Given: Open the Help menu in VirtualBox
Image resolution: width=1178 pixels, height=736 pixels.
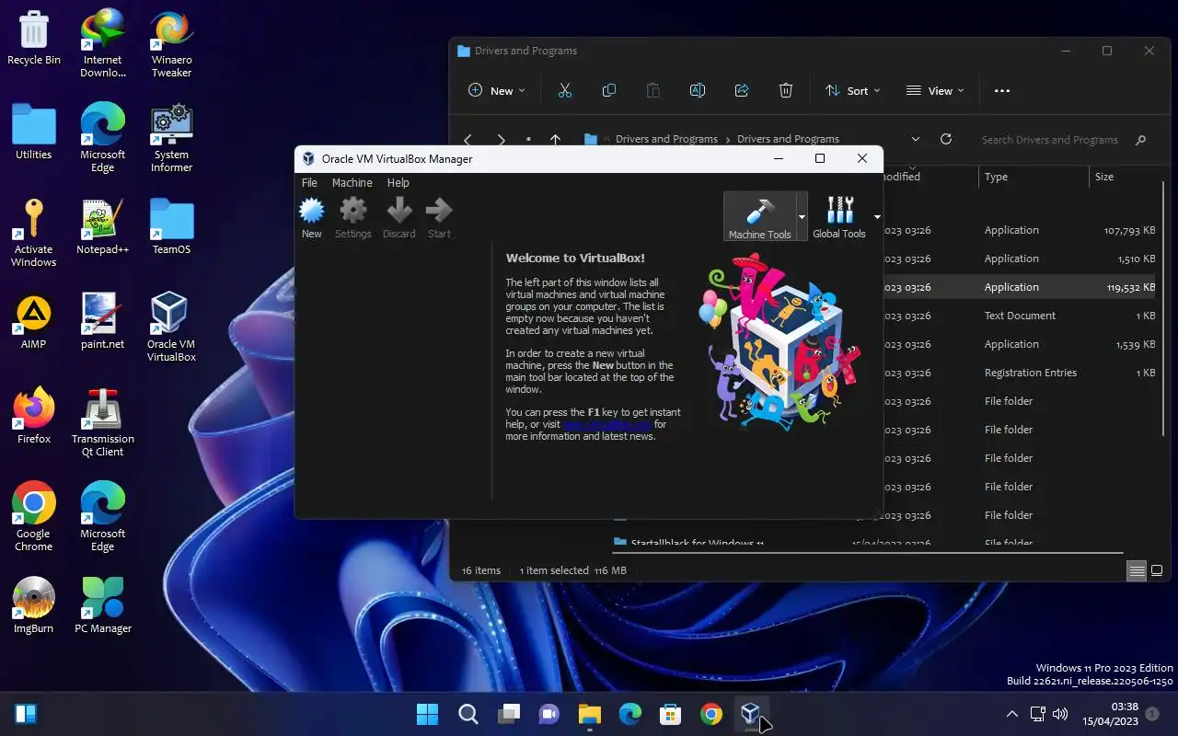Looking at the screenshot, I should [398, 183].
